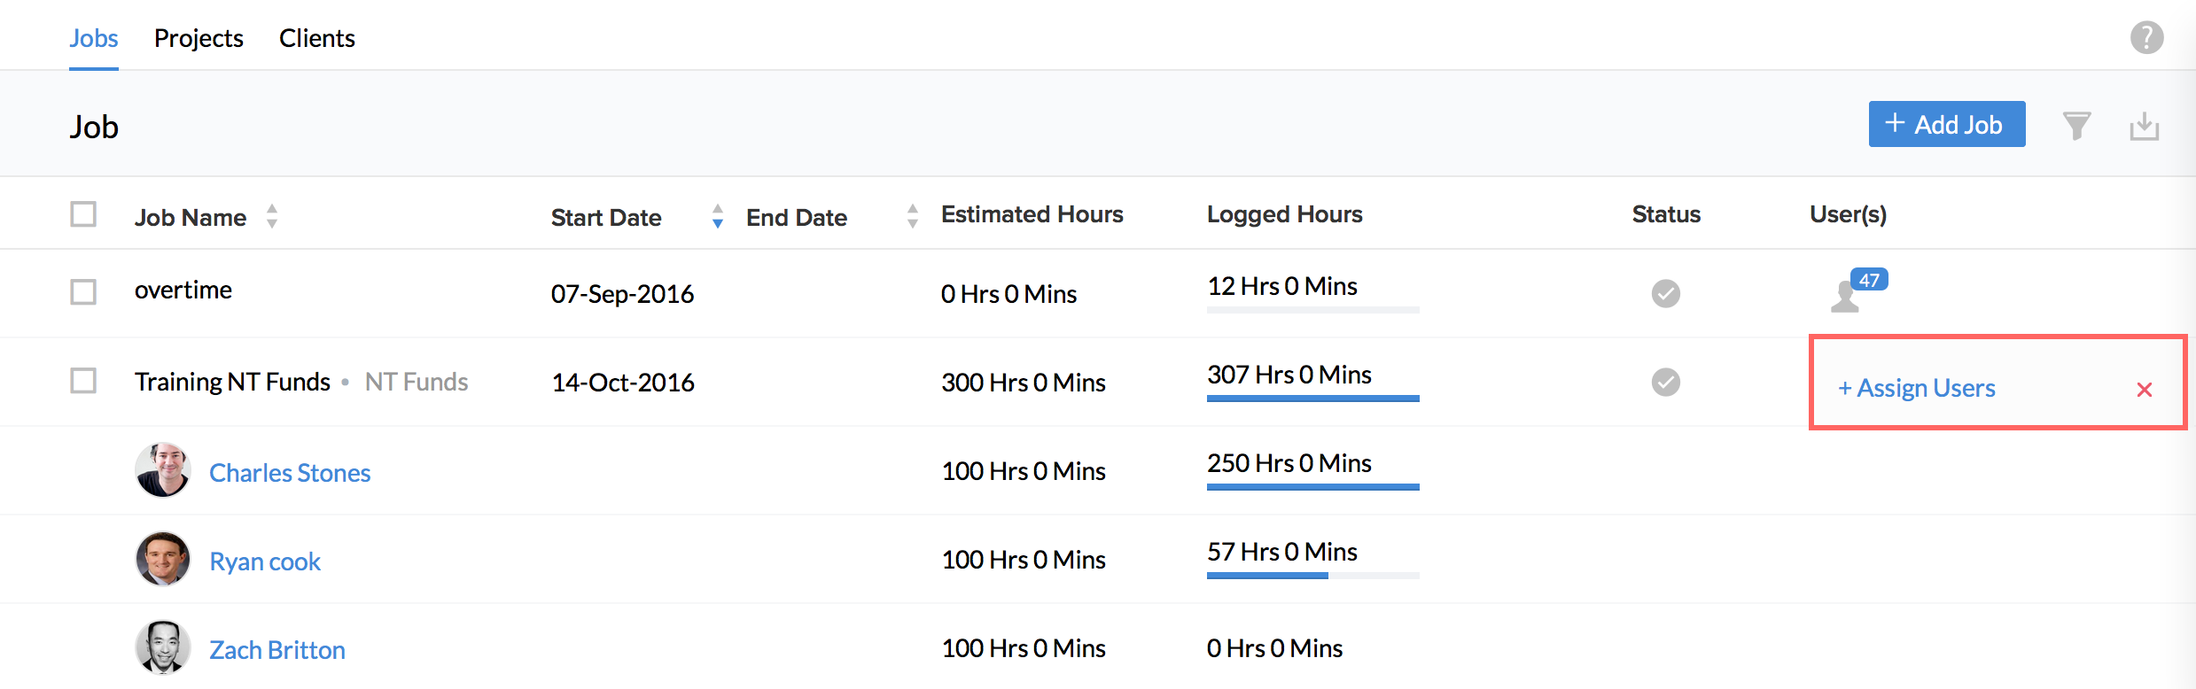Viewport: 2196px width, 689px height.
Task: Click the export download icon
Action: (x=2144, y=126)
